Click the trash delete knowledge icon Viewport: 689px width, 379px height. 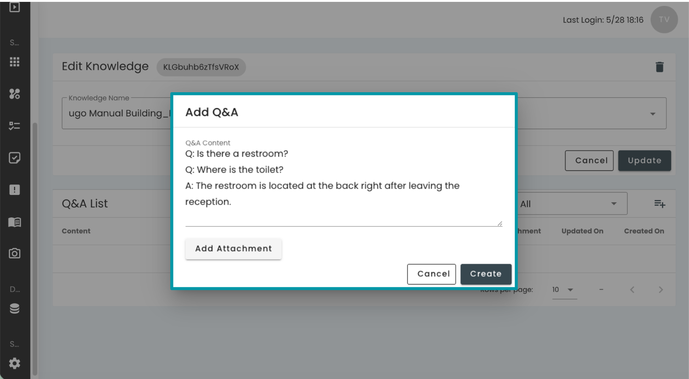point(659,67)
